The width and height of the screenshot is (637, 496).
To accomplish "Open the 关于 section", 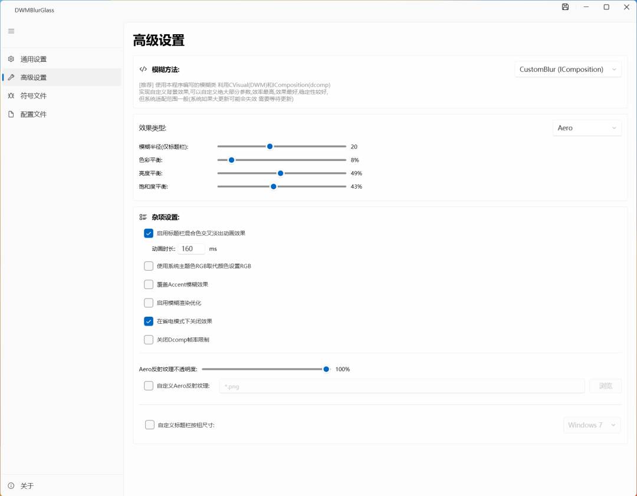I will tap(26, 485).
